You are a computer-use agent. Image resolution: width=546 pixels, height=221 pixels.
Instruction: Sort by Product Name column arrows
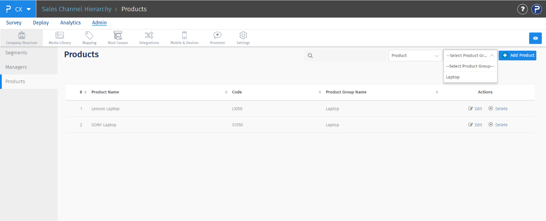[226, 92]
